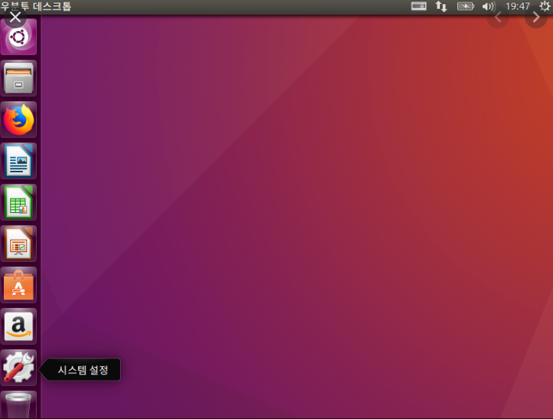Open the clock showing 19:47
The image size is (553, 419).
(x=517, y=6)
